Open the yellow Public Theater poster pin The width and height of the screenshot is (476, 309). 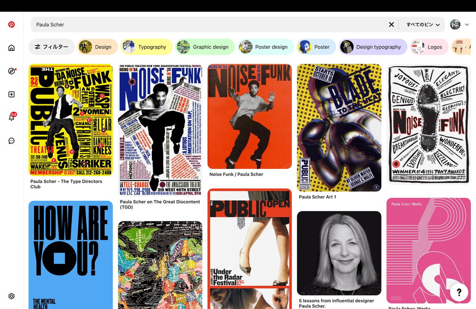[x=71, y=120]
